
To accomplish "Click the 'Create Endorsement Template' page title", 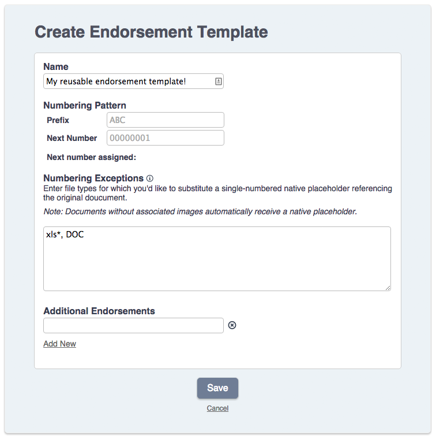I will pos(151,32).
